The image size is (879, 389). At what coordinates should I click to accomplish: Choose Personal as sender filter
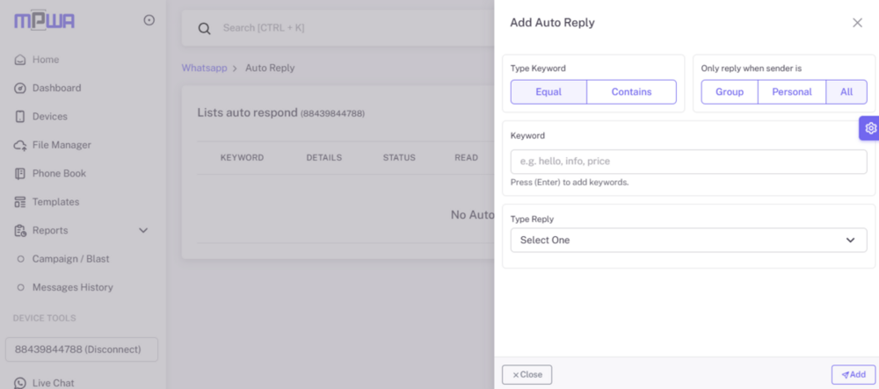click(791, 92)
